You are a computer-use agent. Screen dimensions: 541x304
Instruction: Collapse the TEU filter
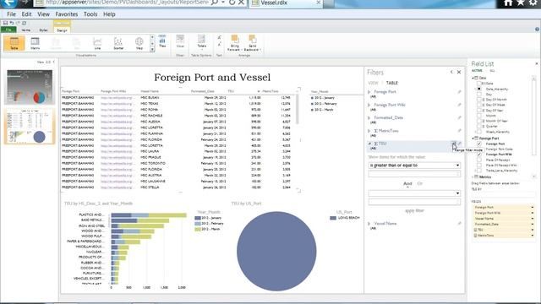[x=369, y=144]
